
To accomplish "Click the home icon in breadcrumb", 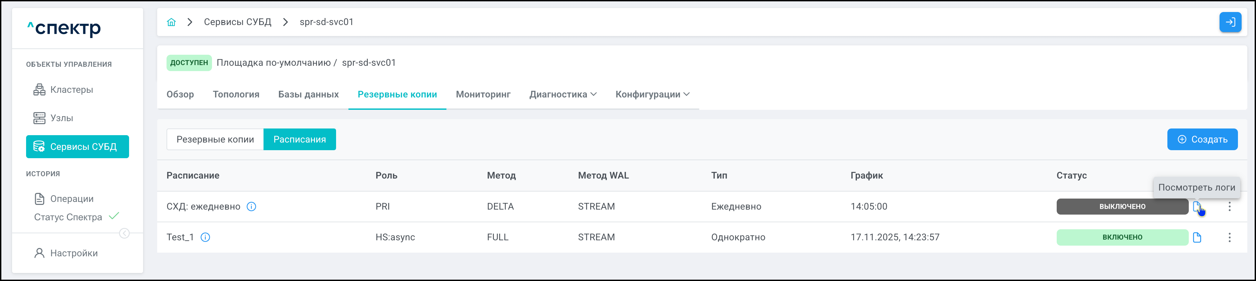I will pos(171,22).
